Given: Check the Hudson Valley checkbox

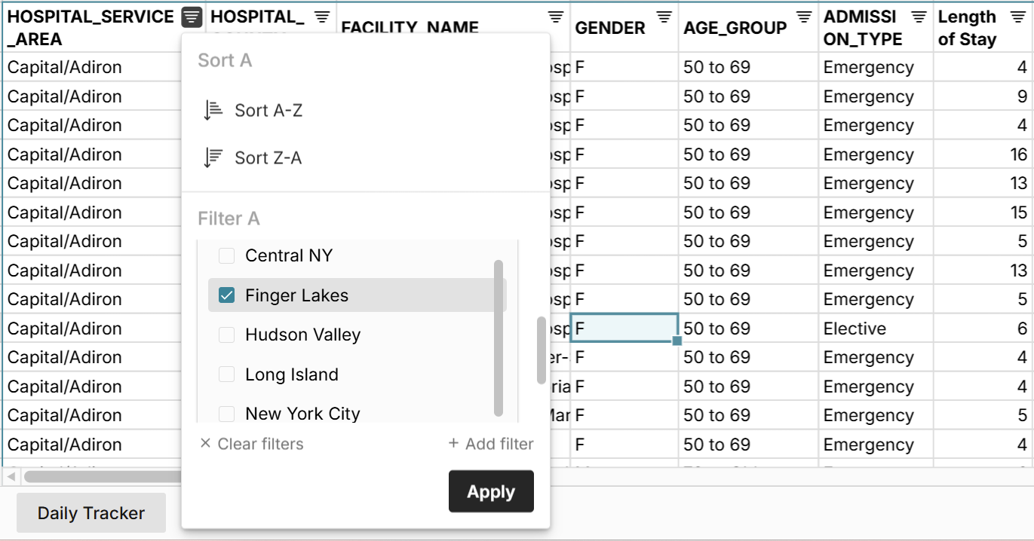Looking at the screenshot, I should (226, 335).
